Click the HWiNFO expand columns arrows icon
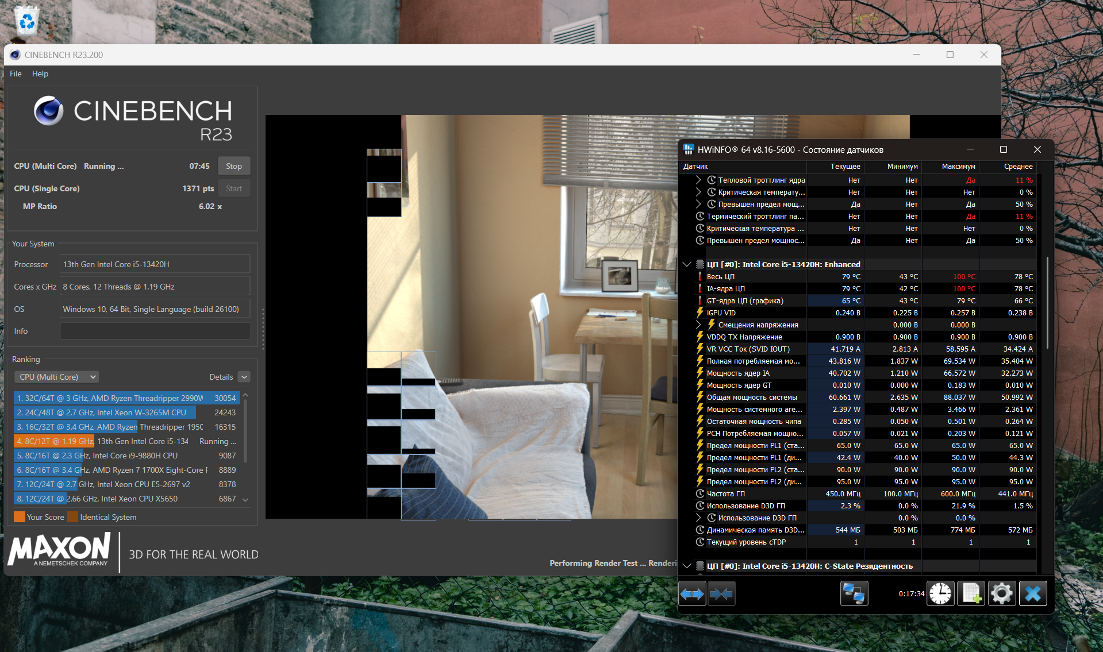Viewport: 1103px width, 652px height. coord(692,593)
